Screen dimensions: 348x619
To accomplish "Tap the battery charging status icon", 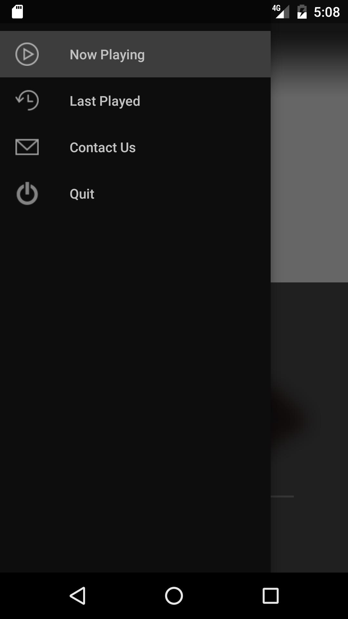I will pos(302,12).
